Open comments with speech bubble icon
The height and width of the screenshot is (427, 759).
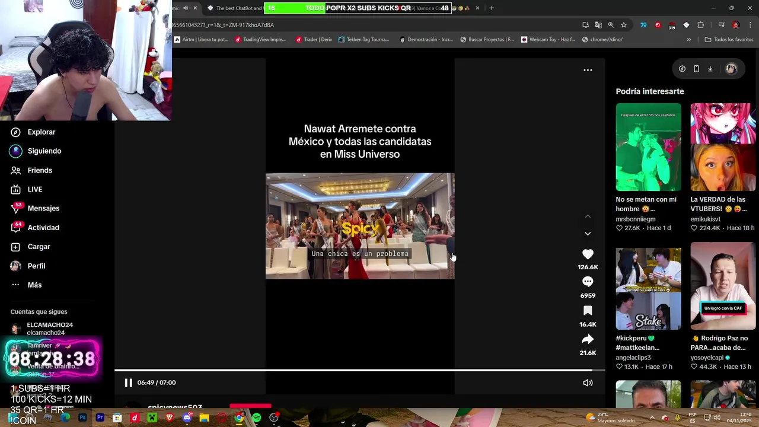click(588, 282)
